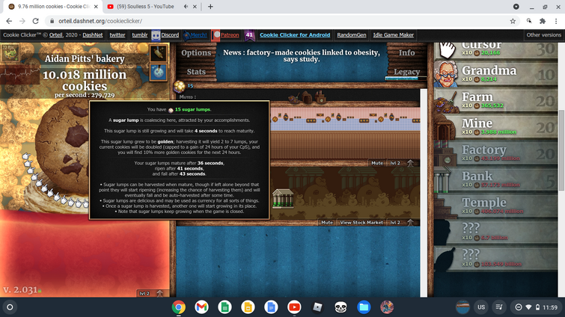This screenshot has width=565, height=317.
Task: Bookmark this page with the star
Action: tap(513, 21)
